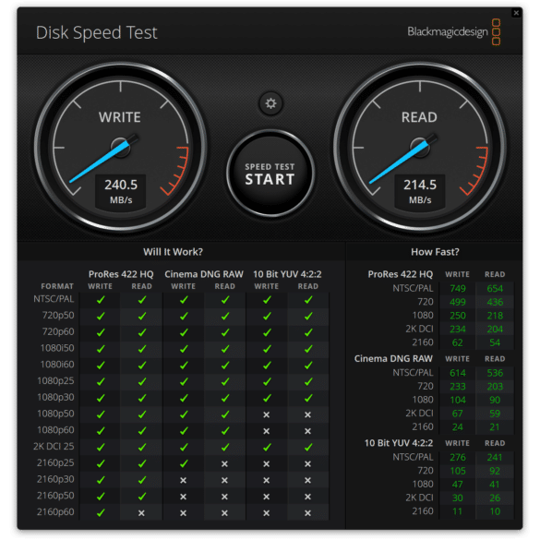Click the Cinema DNG RAW header in Will It Work
Viewport: 540px width, 540px height.
point(204,274)
